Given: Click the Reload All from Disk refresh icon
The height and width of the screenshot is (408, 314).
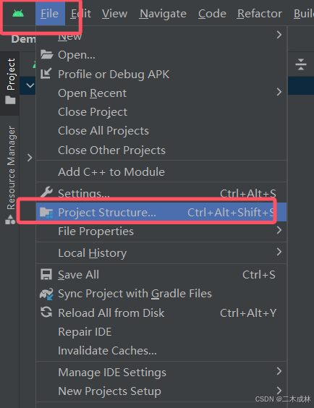Looking at the screenshot, I should 46,313.
